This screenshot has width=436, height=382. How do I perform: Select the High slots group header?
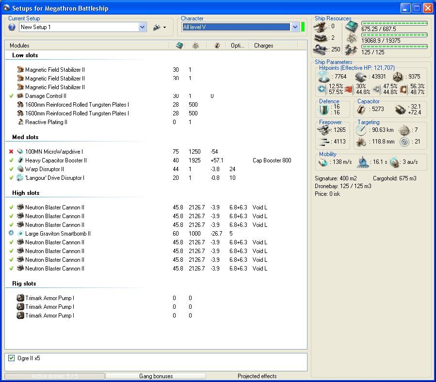(x=26, y=193)
